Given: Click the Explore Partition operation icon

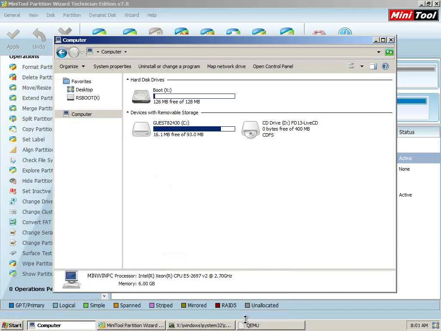Looking at the screenshot, I should point(13,170).
